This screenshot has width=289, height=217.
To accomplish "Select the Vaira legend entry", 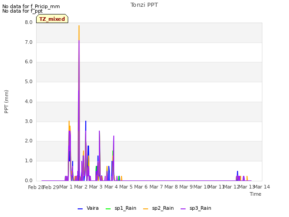I will pyautogui.click(x=88, y=208).
